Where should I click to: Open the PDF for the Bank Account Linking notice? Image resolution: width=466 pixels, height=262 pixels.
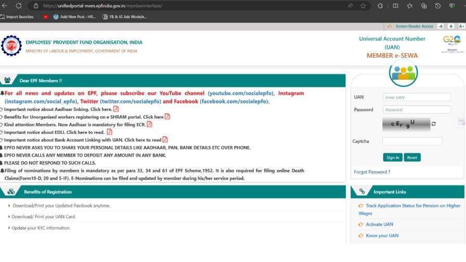(x=165, y=140)
